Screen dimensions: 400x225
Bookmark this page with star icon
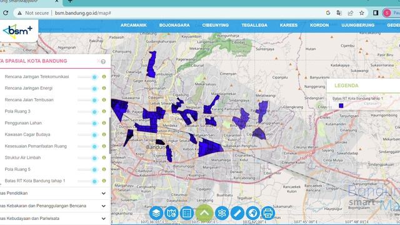coord(362,12)
